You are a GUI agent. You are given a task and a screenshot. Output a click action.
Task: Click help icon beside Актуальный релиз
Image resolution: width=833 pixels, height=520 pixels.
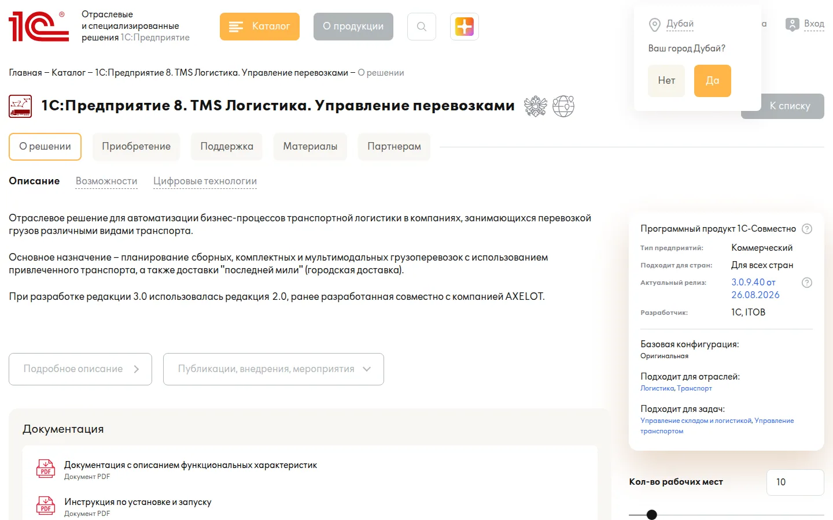click(807, 283)
